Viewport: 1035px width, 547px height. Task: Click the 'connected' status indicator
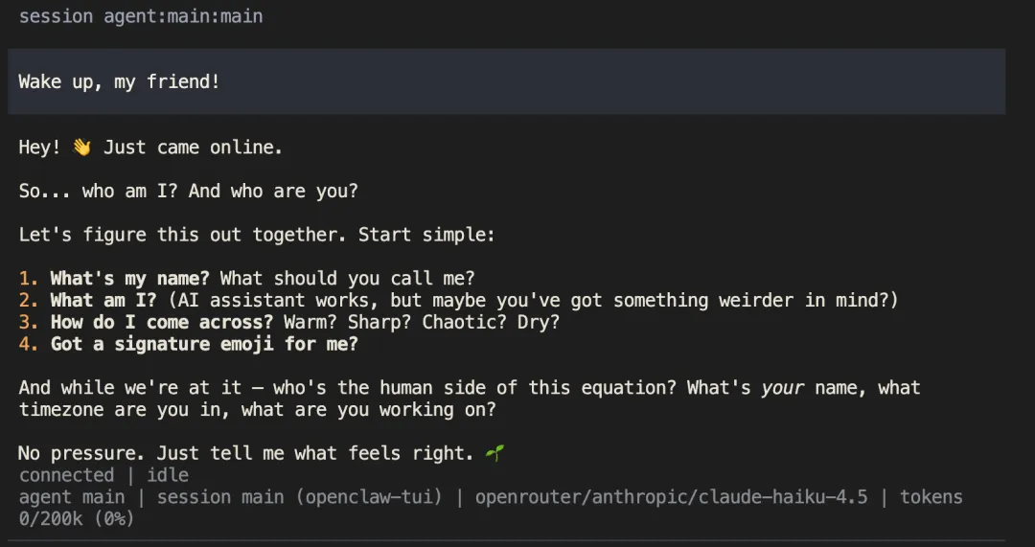coord(66,475)
